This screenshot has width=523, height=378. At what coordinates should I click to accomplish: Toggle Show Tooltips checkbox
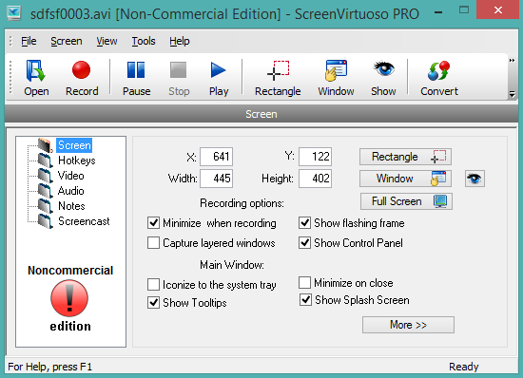[153, 302]
